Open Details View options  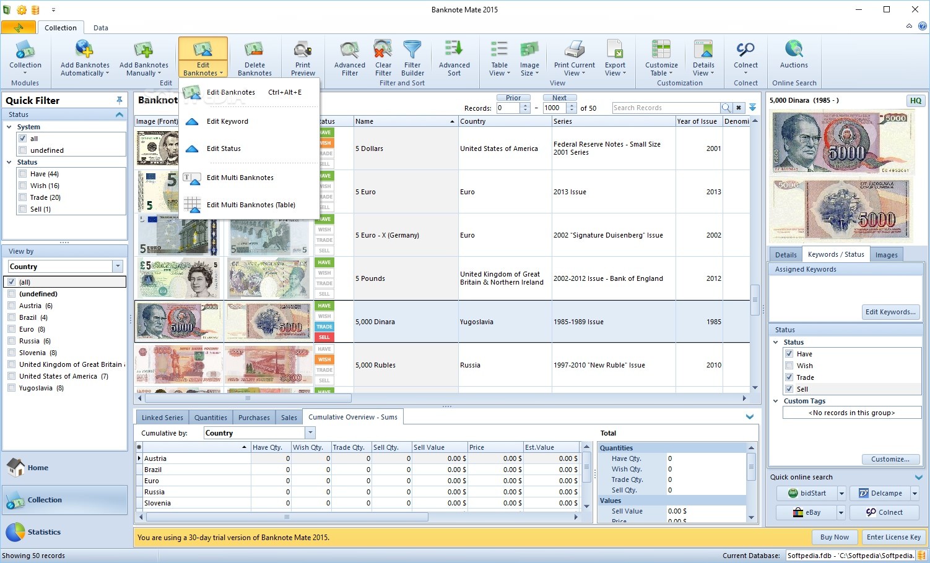[703, 57]
